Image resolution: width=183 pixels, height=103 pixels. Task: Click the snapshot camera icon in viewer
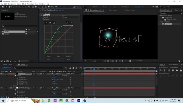pos(130,61)
